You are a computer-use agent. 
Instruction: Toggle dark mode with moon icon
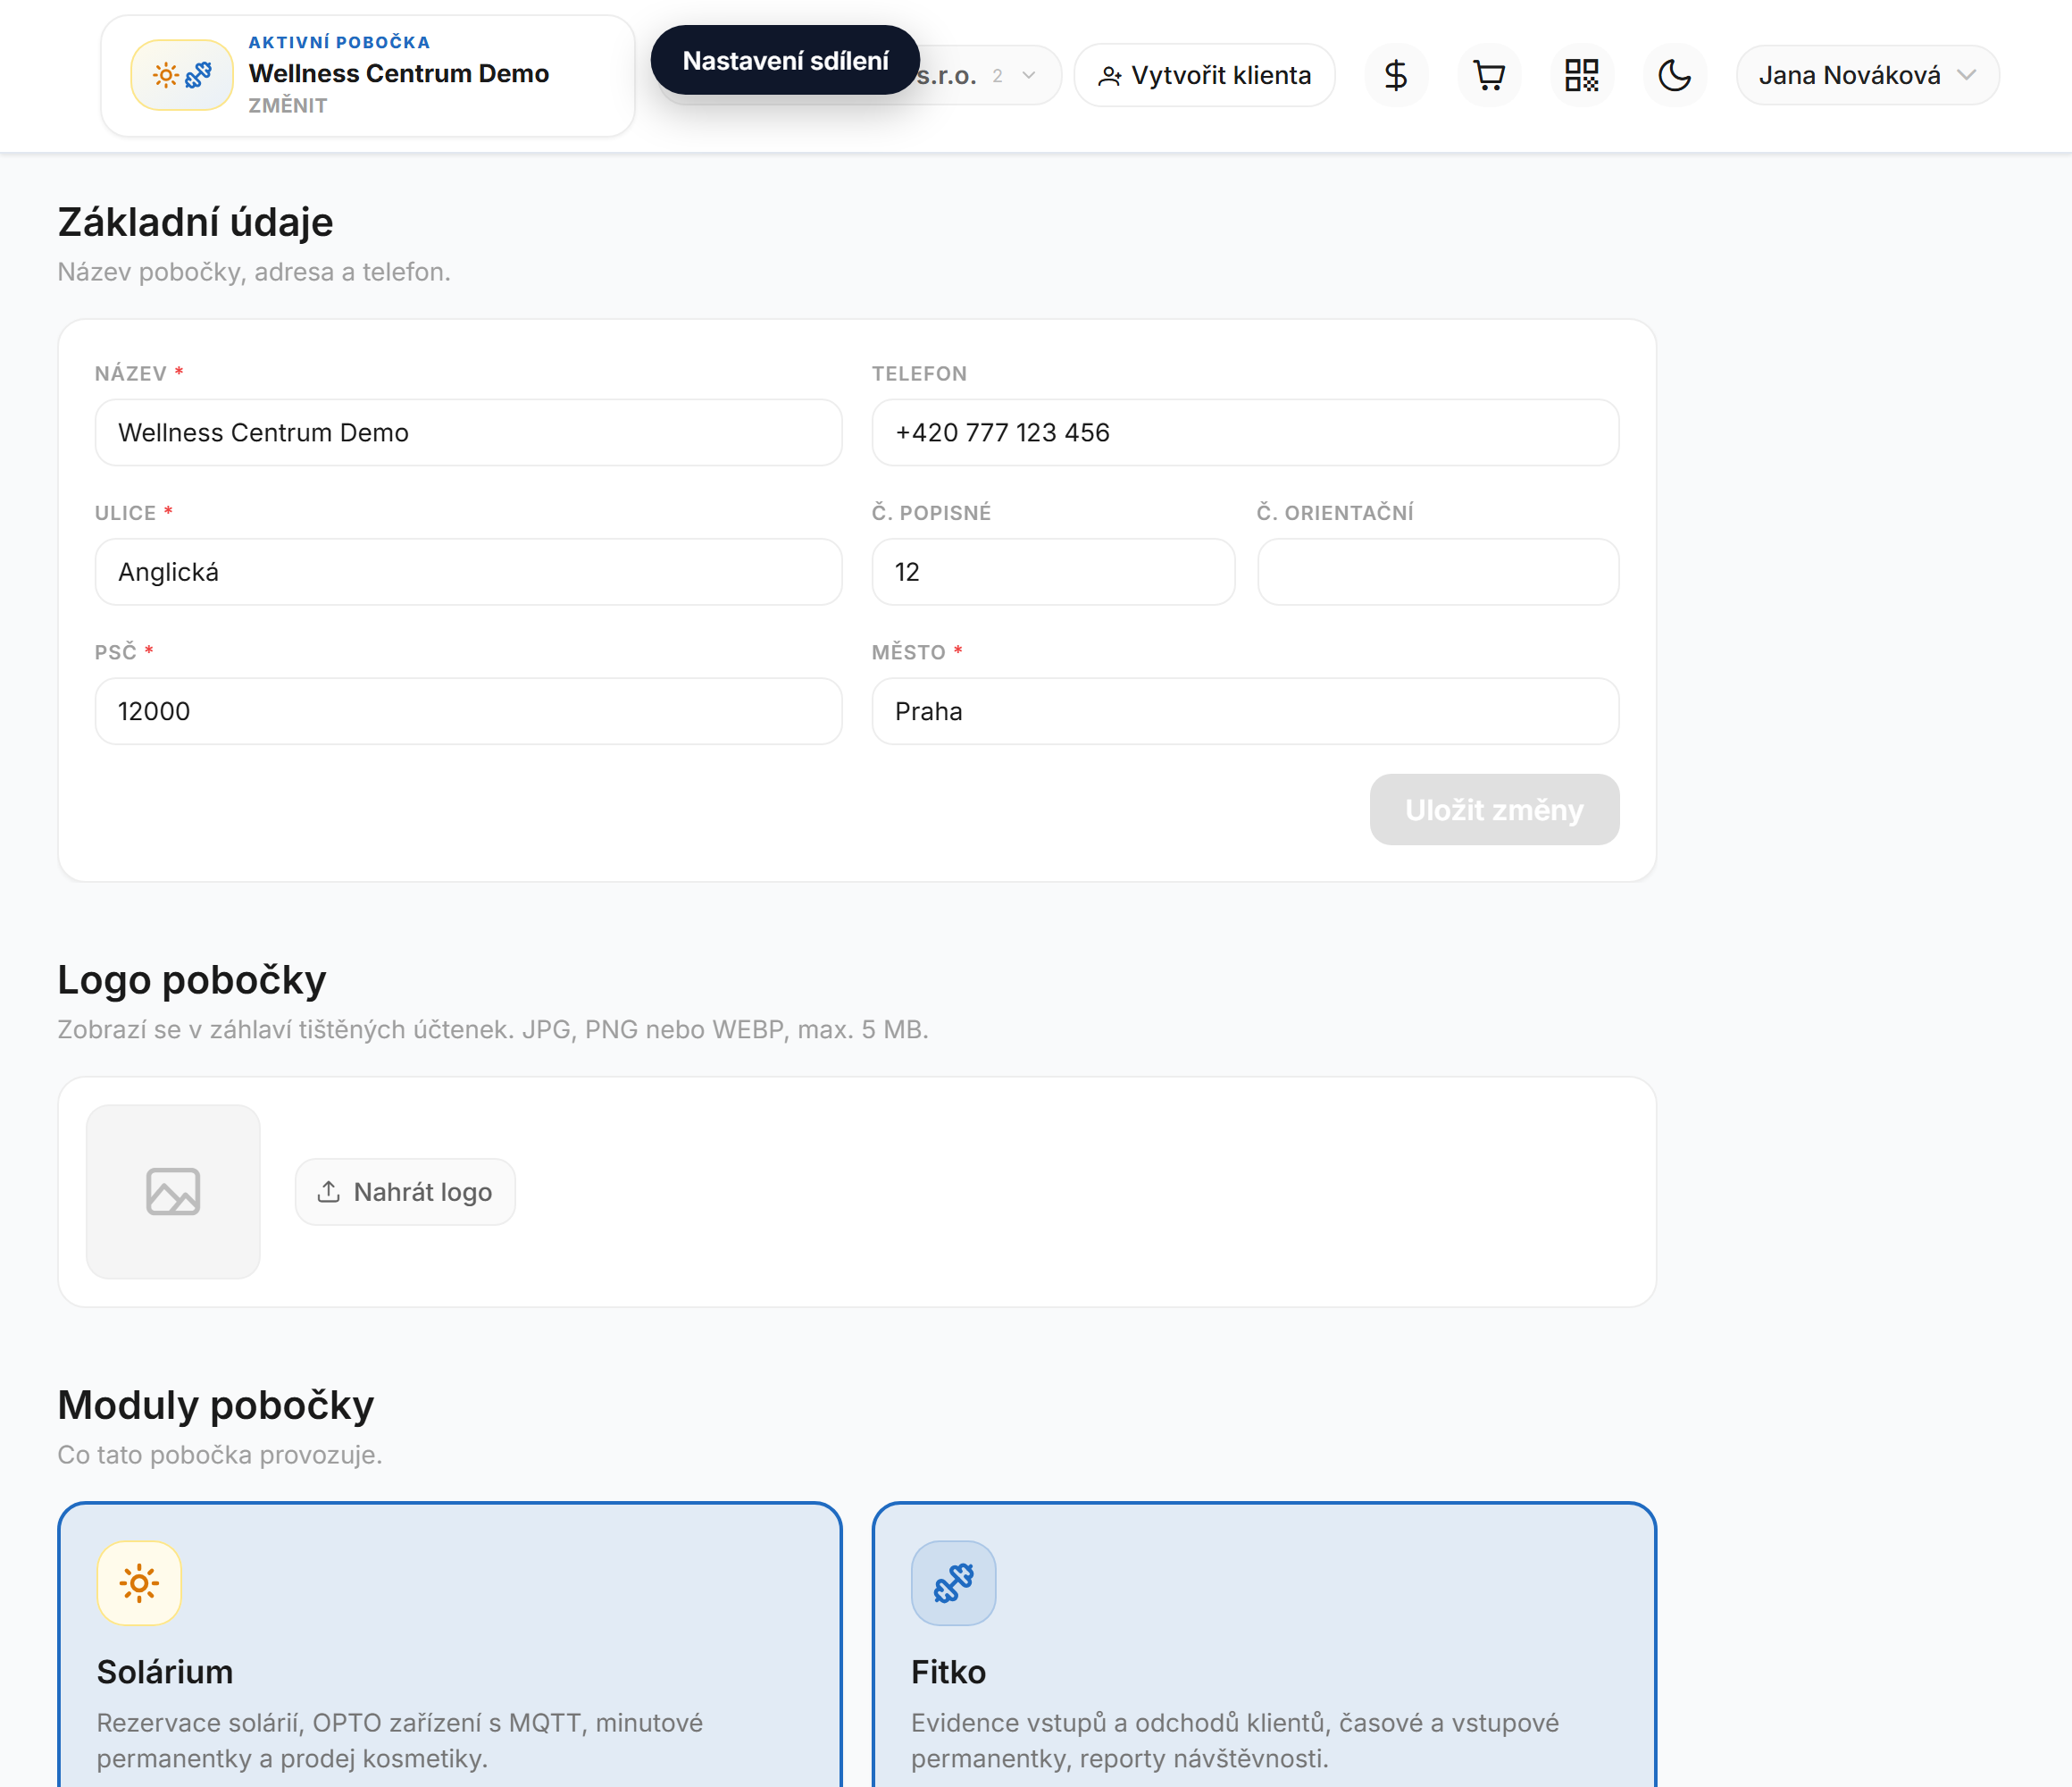[1675, 75]
